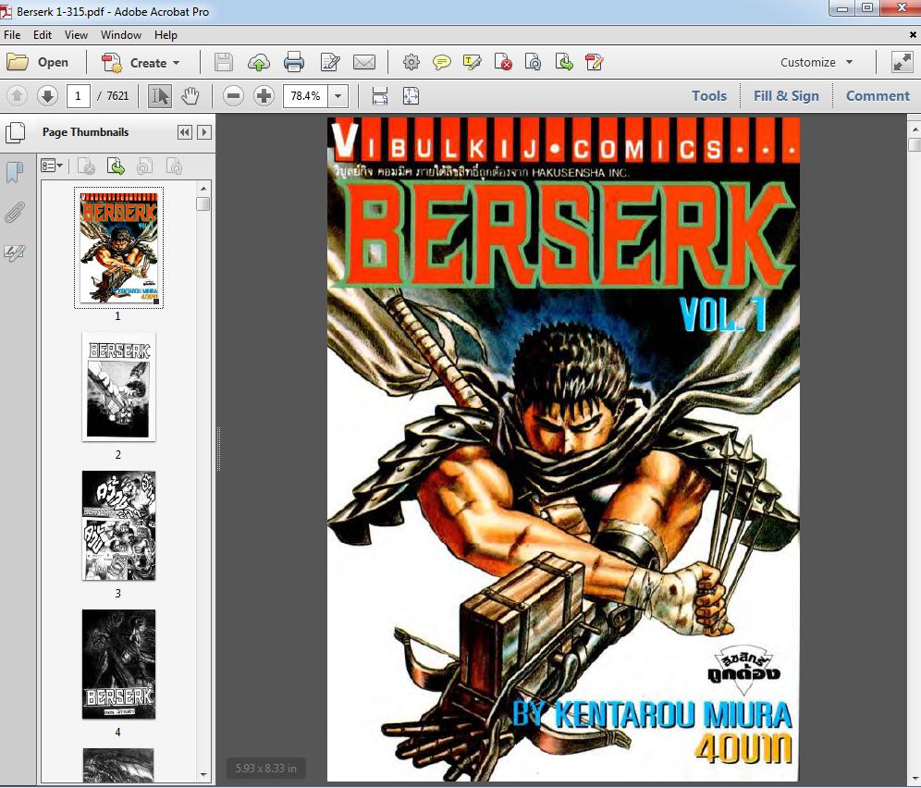The width and height of the screenshot is (921, 788).
Task: Toggle the Page Thumbnails panel icon
Action: (x=16, y=133)
